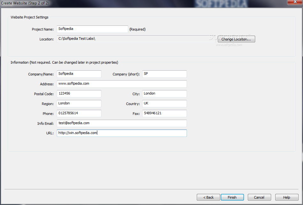Click the "Company (short):" label
This screenshot has width=303, height=205.
click(126, 74)
